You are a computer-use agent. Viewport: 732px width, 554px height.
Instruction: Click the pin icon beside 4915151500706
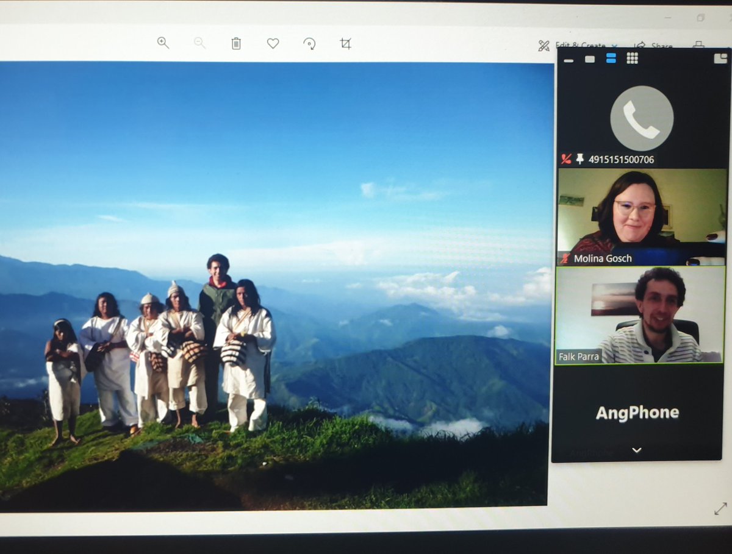click(579, 159)
